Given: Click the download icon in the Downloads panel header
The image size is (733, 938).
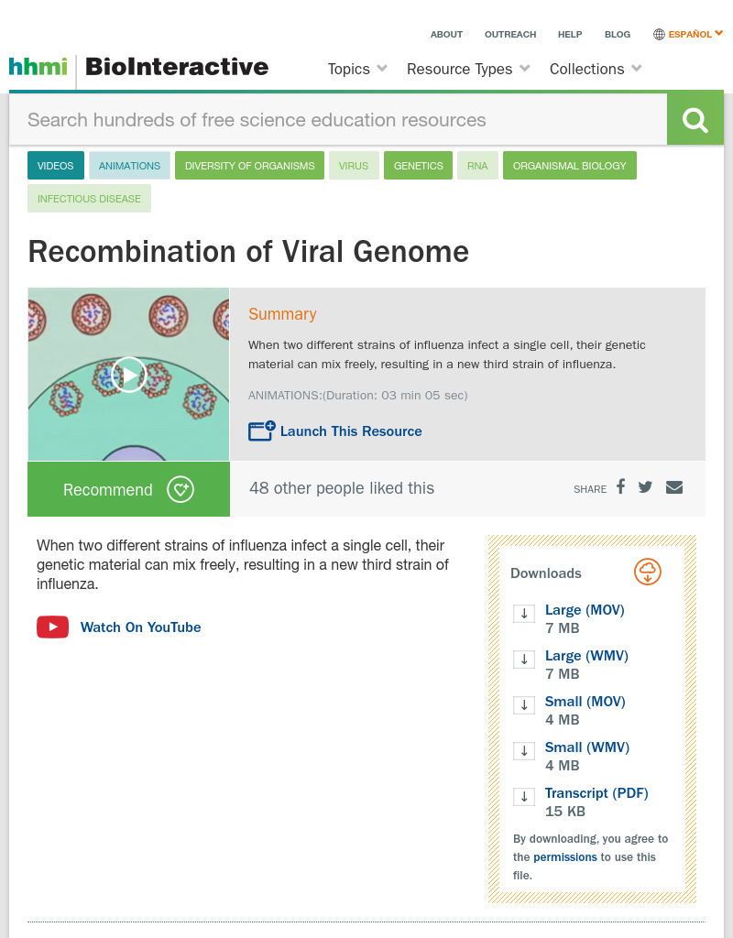Looking at the screenshot, I should pos(648,572).
